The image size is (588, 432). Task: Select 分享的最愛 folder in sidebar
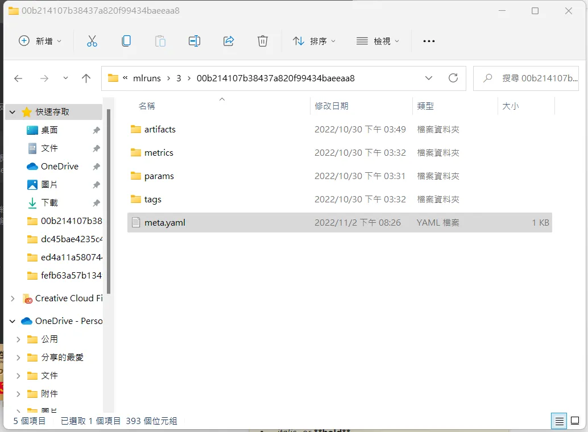[x=56, y=358]
